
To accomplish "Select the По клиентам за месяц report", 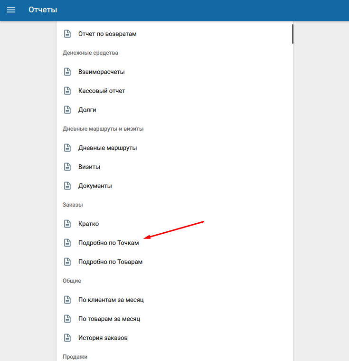I will (111, 300).
